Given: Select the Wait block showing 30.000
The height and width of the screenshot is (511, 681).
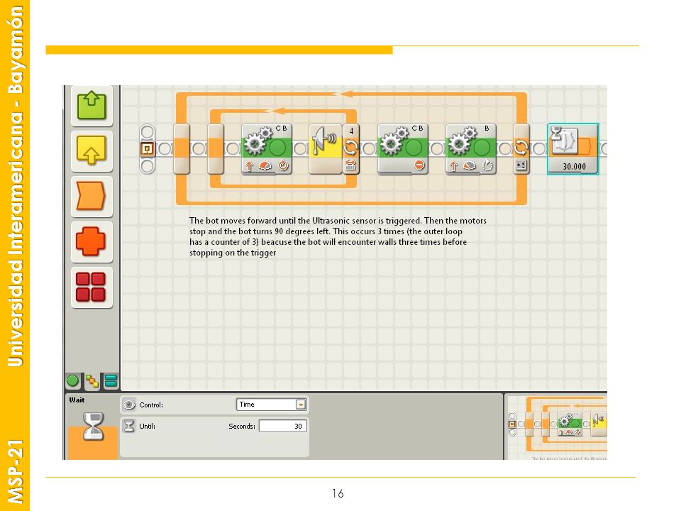Looking at the screenshot, I should (x=573, y=149).
